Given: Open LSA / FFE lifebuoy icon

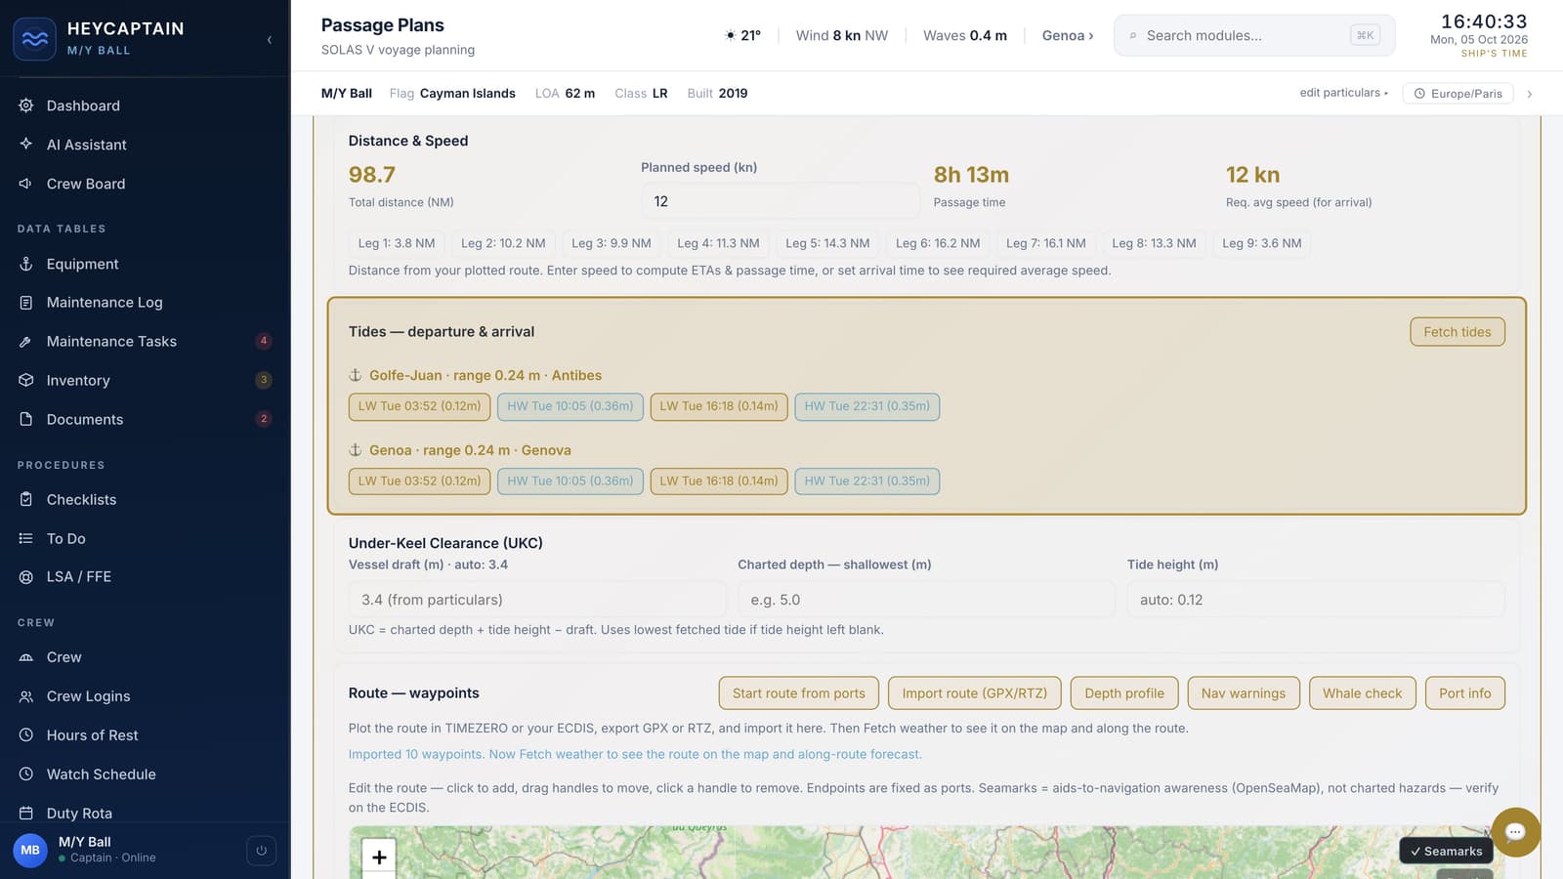Looking at the screenshot, I should (26, 577).
